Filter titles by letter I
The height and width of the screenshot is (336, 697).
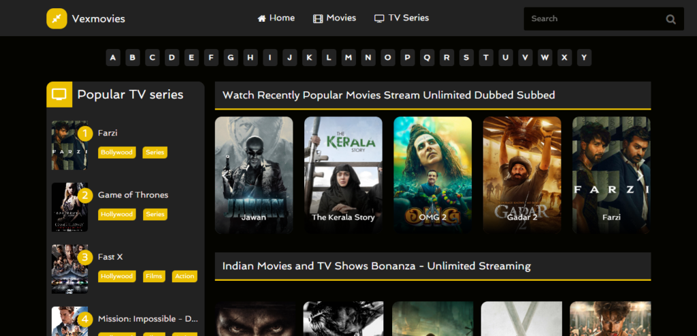(x=270, y=58)
